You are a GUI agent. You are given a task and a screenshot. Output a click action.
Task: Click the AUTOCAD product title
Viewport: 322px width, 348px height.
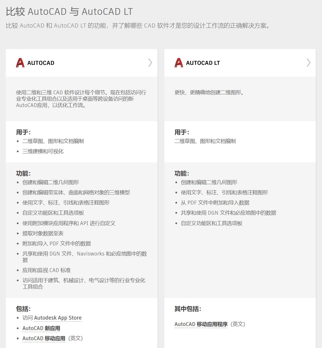coord(41,63)
